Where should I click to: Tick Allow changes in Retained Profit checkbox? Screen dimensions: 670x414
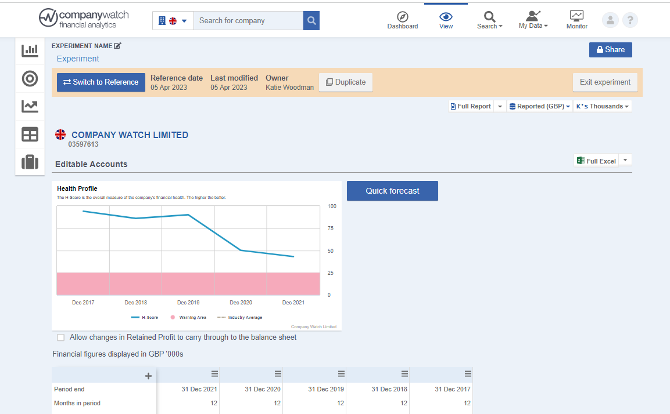coord(60,337)
